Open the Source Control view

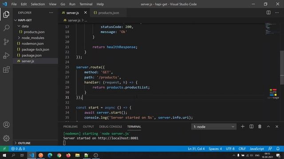[6, 42]
